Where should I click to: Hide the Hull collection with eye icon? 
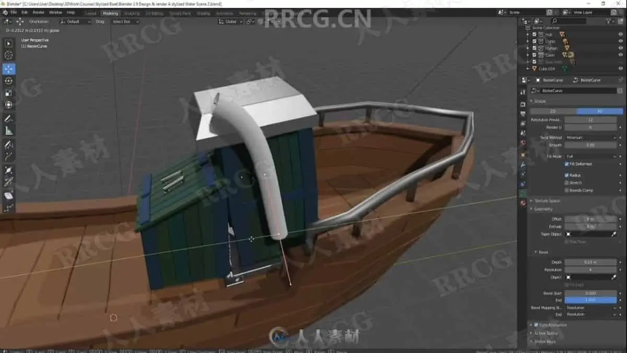click(621, 34)
